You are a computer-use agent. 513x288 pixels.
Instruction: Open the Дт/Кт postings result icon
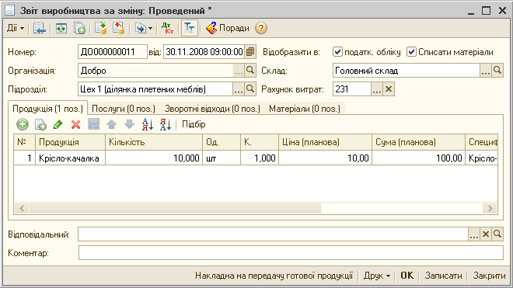pyautogui.click(x=168, y=28)
